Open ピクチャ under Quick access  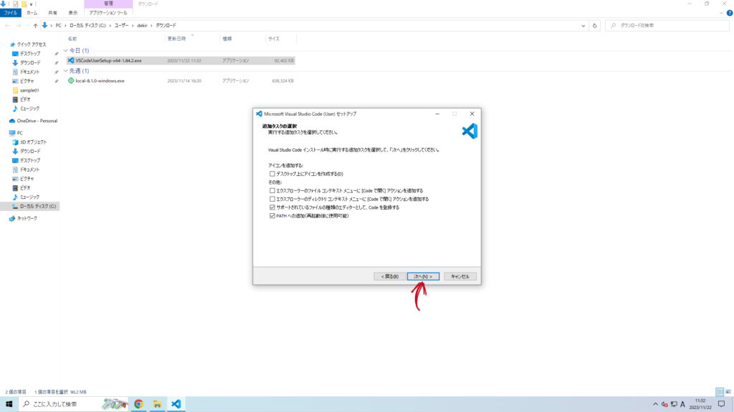27,81
